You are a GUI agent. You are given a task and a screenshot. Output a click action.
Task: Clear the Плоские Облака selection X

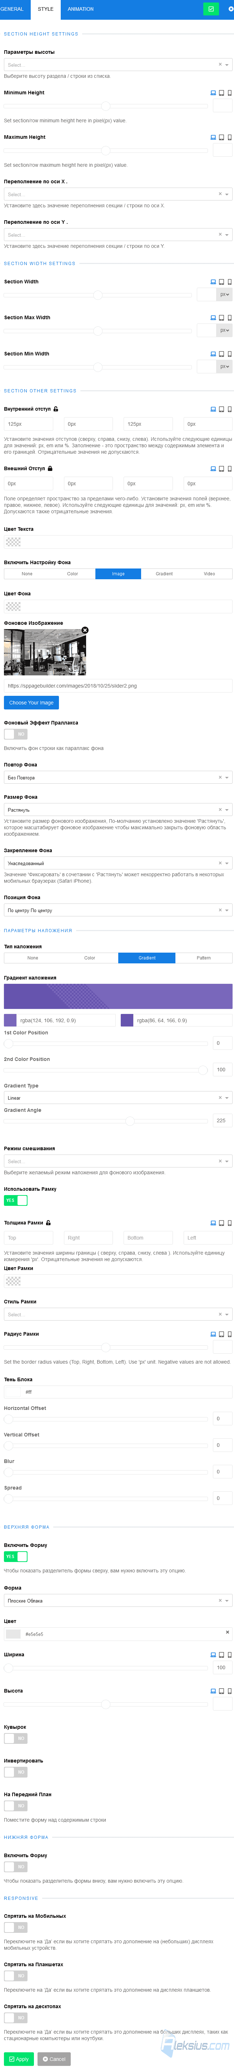pos(220,1600)
